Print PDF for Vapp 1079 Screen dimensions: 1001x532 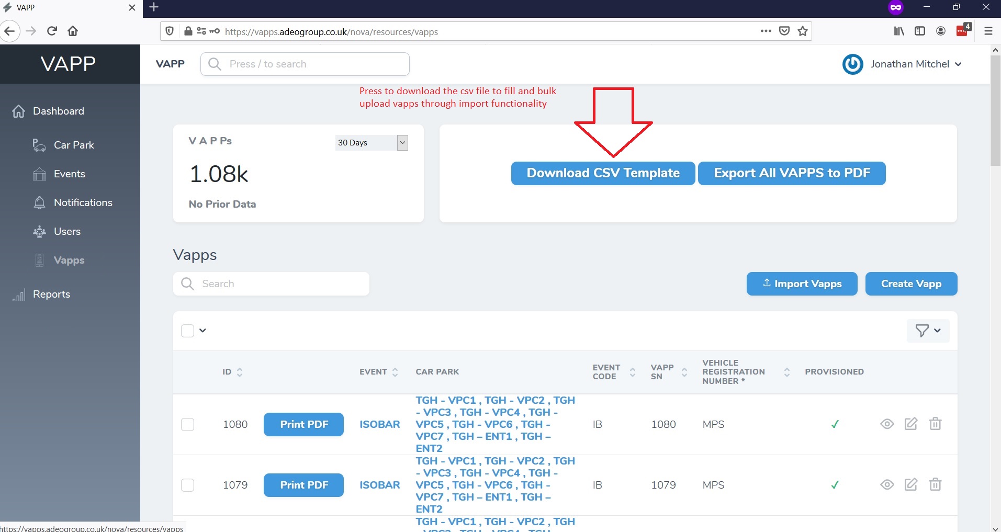point(303,485)
